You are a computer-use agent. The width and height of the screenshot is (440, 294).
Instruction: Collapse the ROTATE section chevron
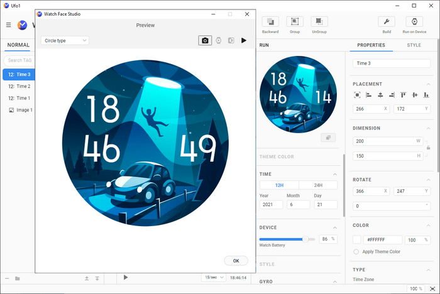tap(429, 178)
